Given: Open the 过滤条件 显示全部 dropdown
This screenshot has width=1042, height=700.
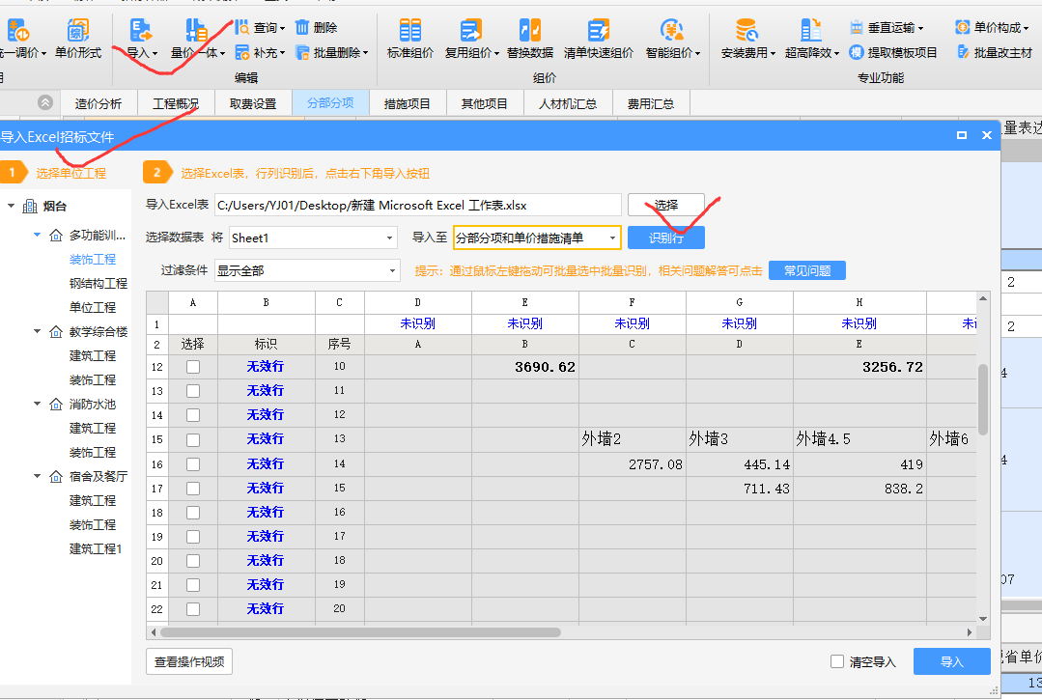Looking at the screenshot, I should pyautogui.click(x=307, y=270).
